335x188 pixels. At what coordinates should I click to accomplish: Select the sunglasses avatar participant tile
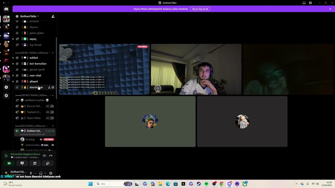[x=150, y=121]
